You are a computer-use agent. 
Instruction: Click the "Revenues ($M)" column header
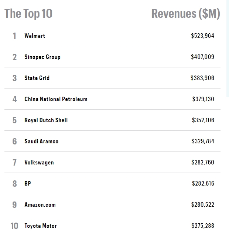pos(185,14)
